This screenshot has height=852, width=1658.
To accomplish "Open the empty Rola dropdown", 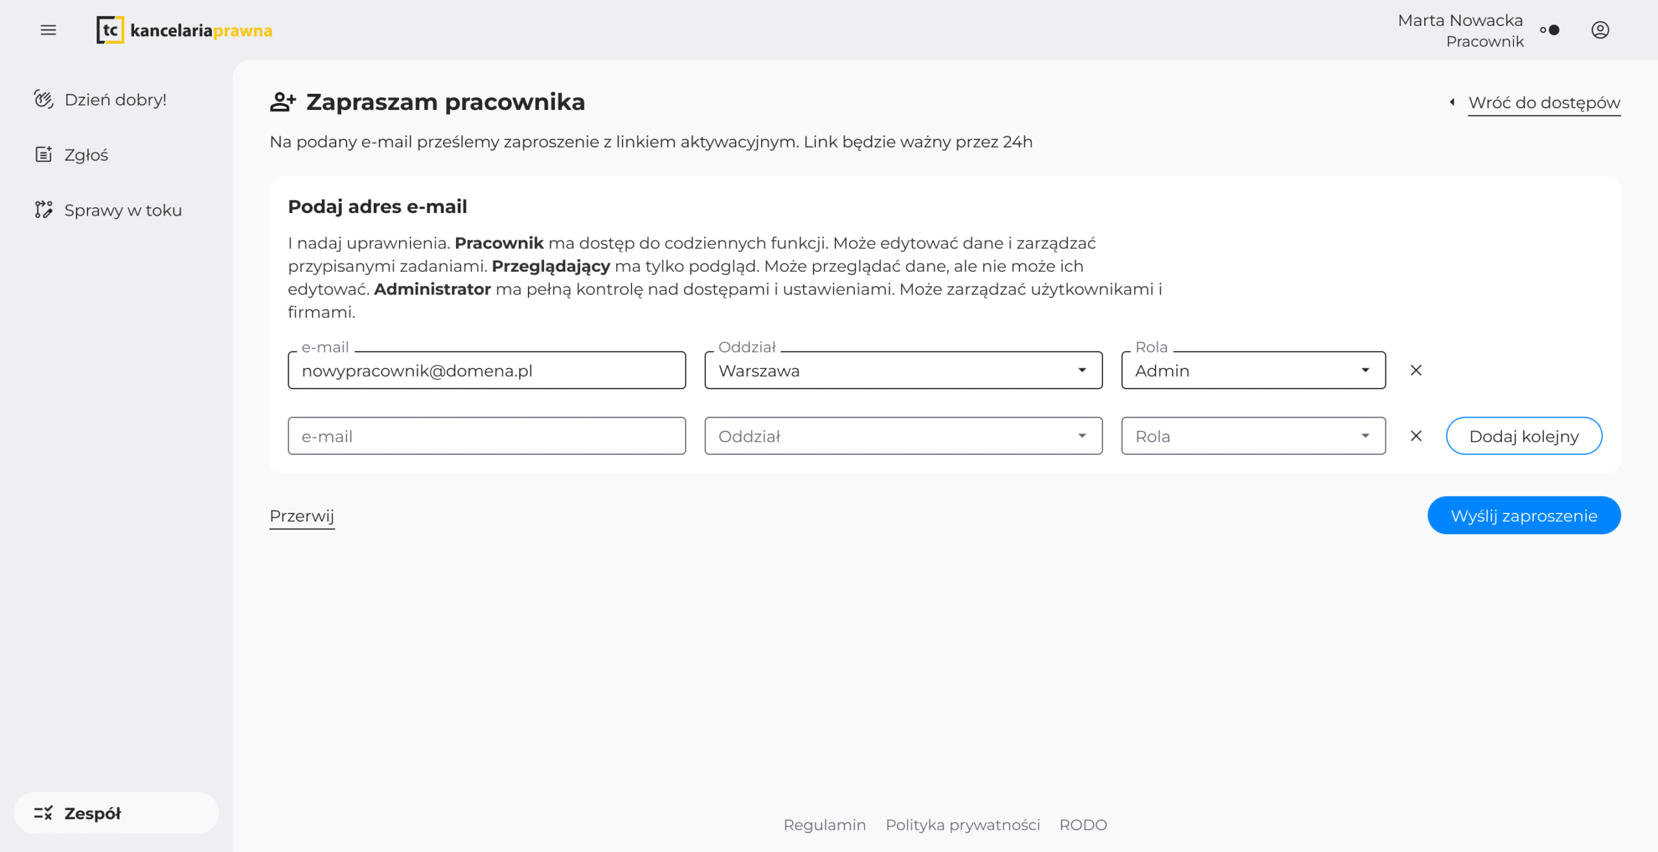I will pos(1253,436).
